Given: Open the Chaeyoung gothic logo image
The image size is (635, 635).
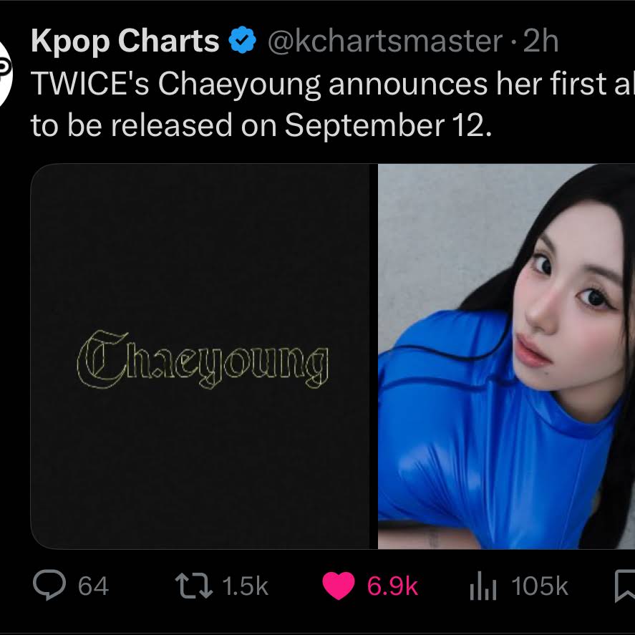Looking at the screenshot, I should click(200, 357).
